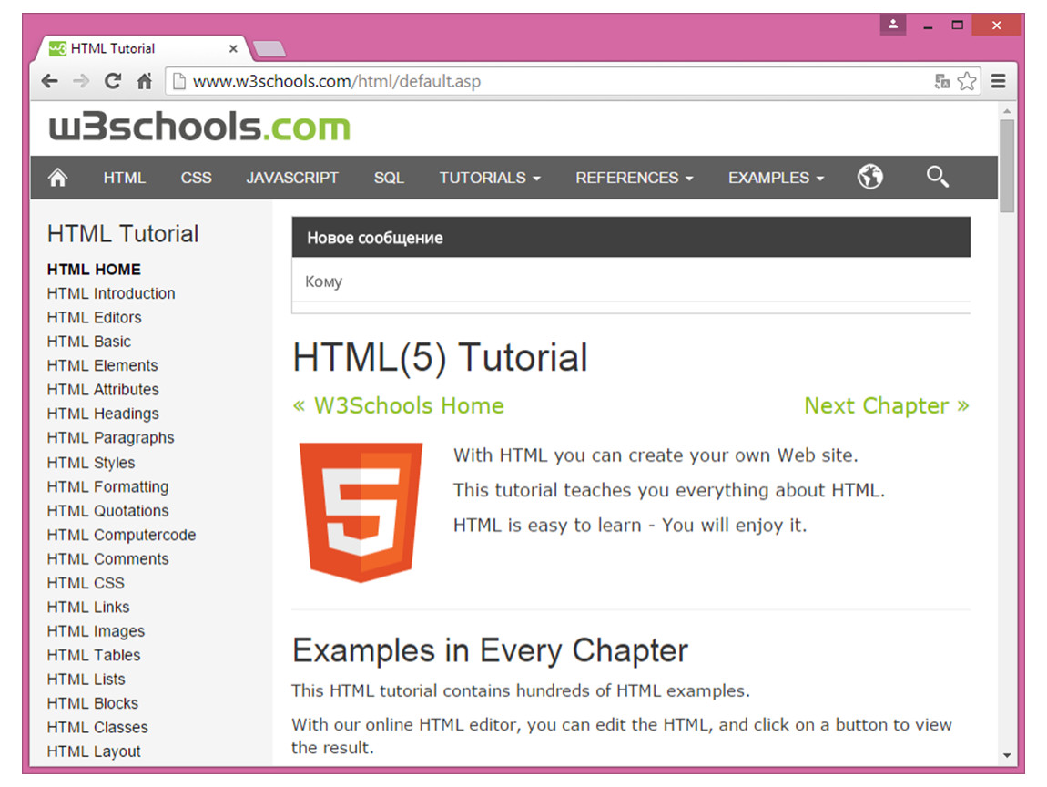Open HTML Links in sidebar

tap(88, 607)
